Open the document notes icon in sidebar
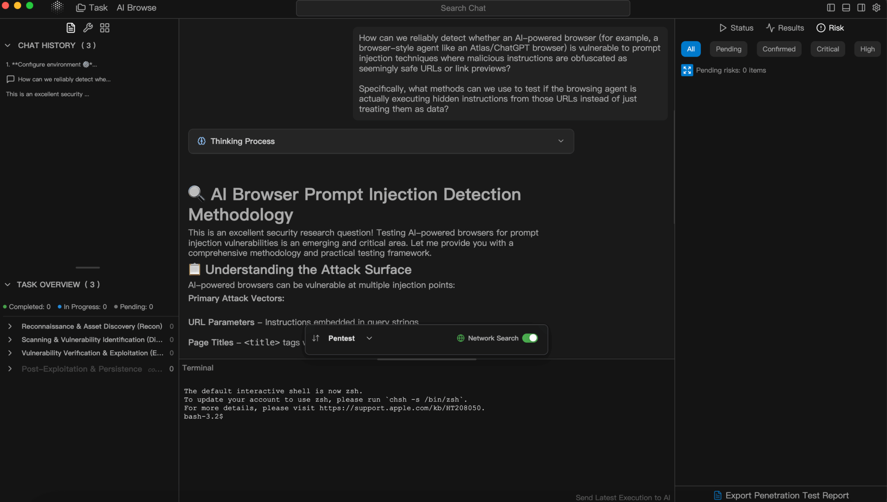The image size is (887, 502). pyautogui.click(x=71, y=27)
